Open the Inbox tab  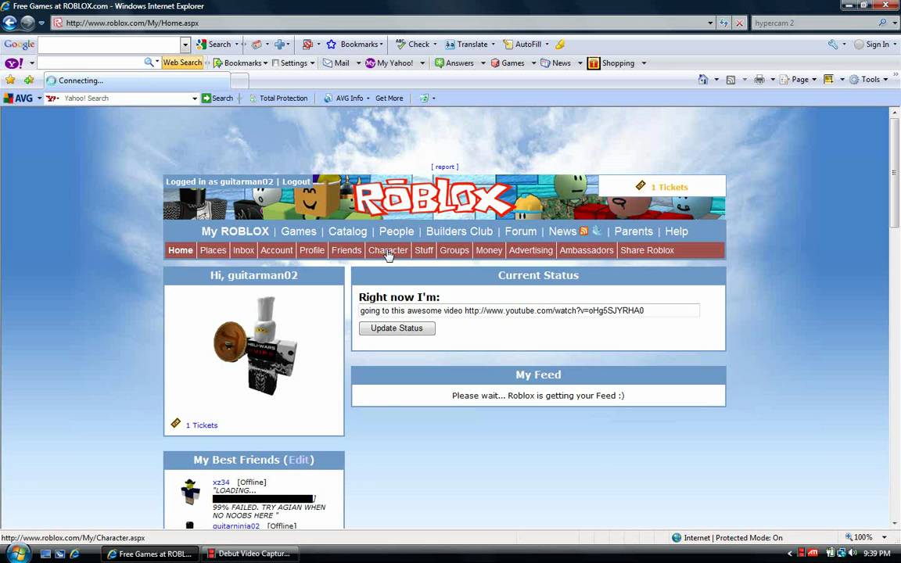[243, 250]
